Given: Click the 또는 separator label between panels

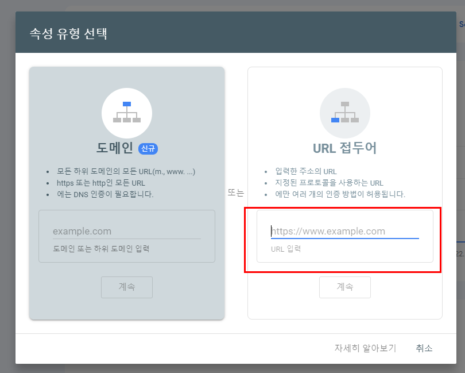Looking at the screenshot, I should 236,193.
